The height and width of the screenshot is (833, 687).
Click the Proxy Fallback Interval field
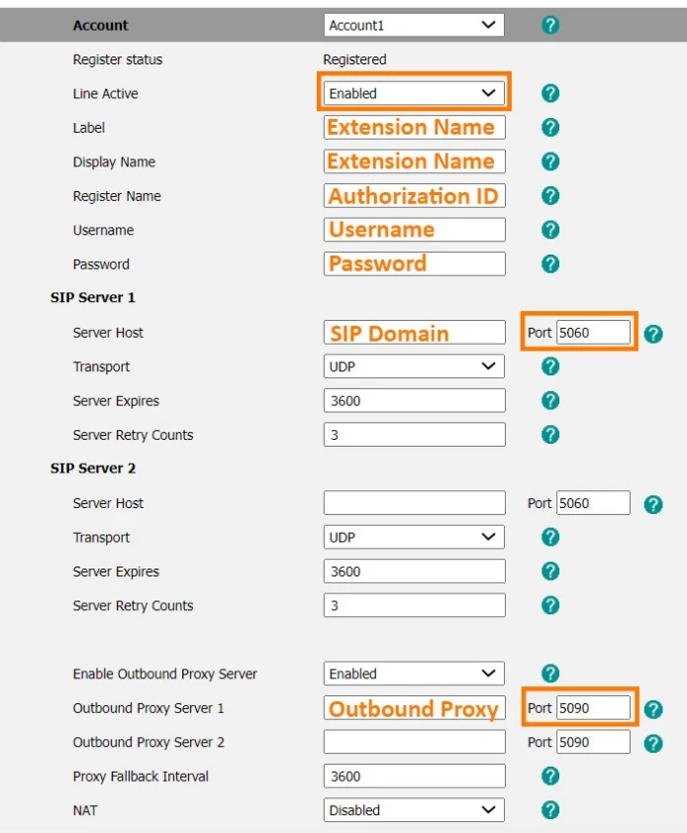(414, 777)
